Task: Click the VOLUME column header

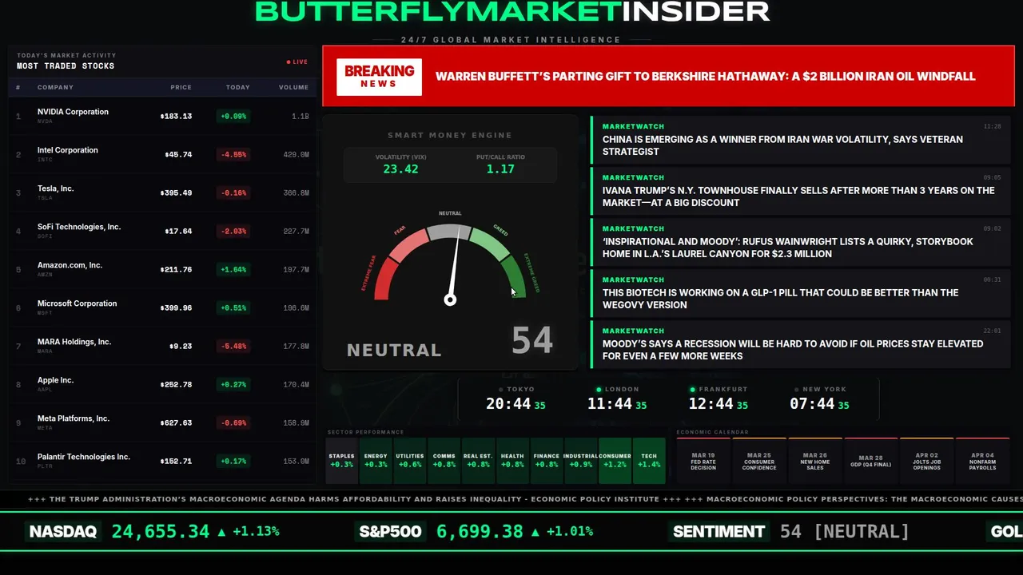Action: tap(293, 87)
